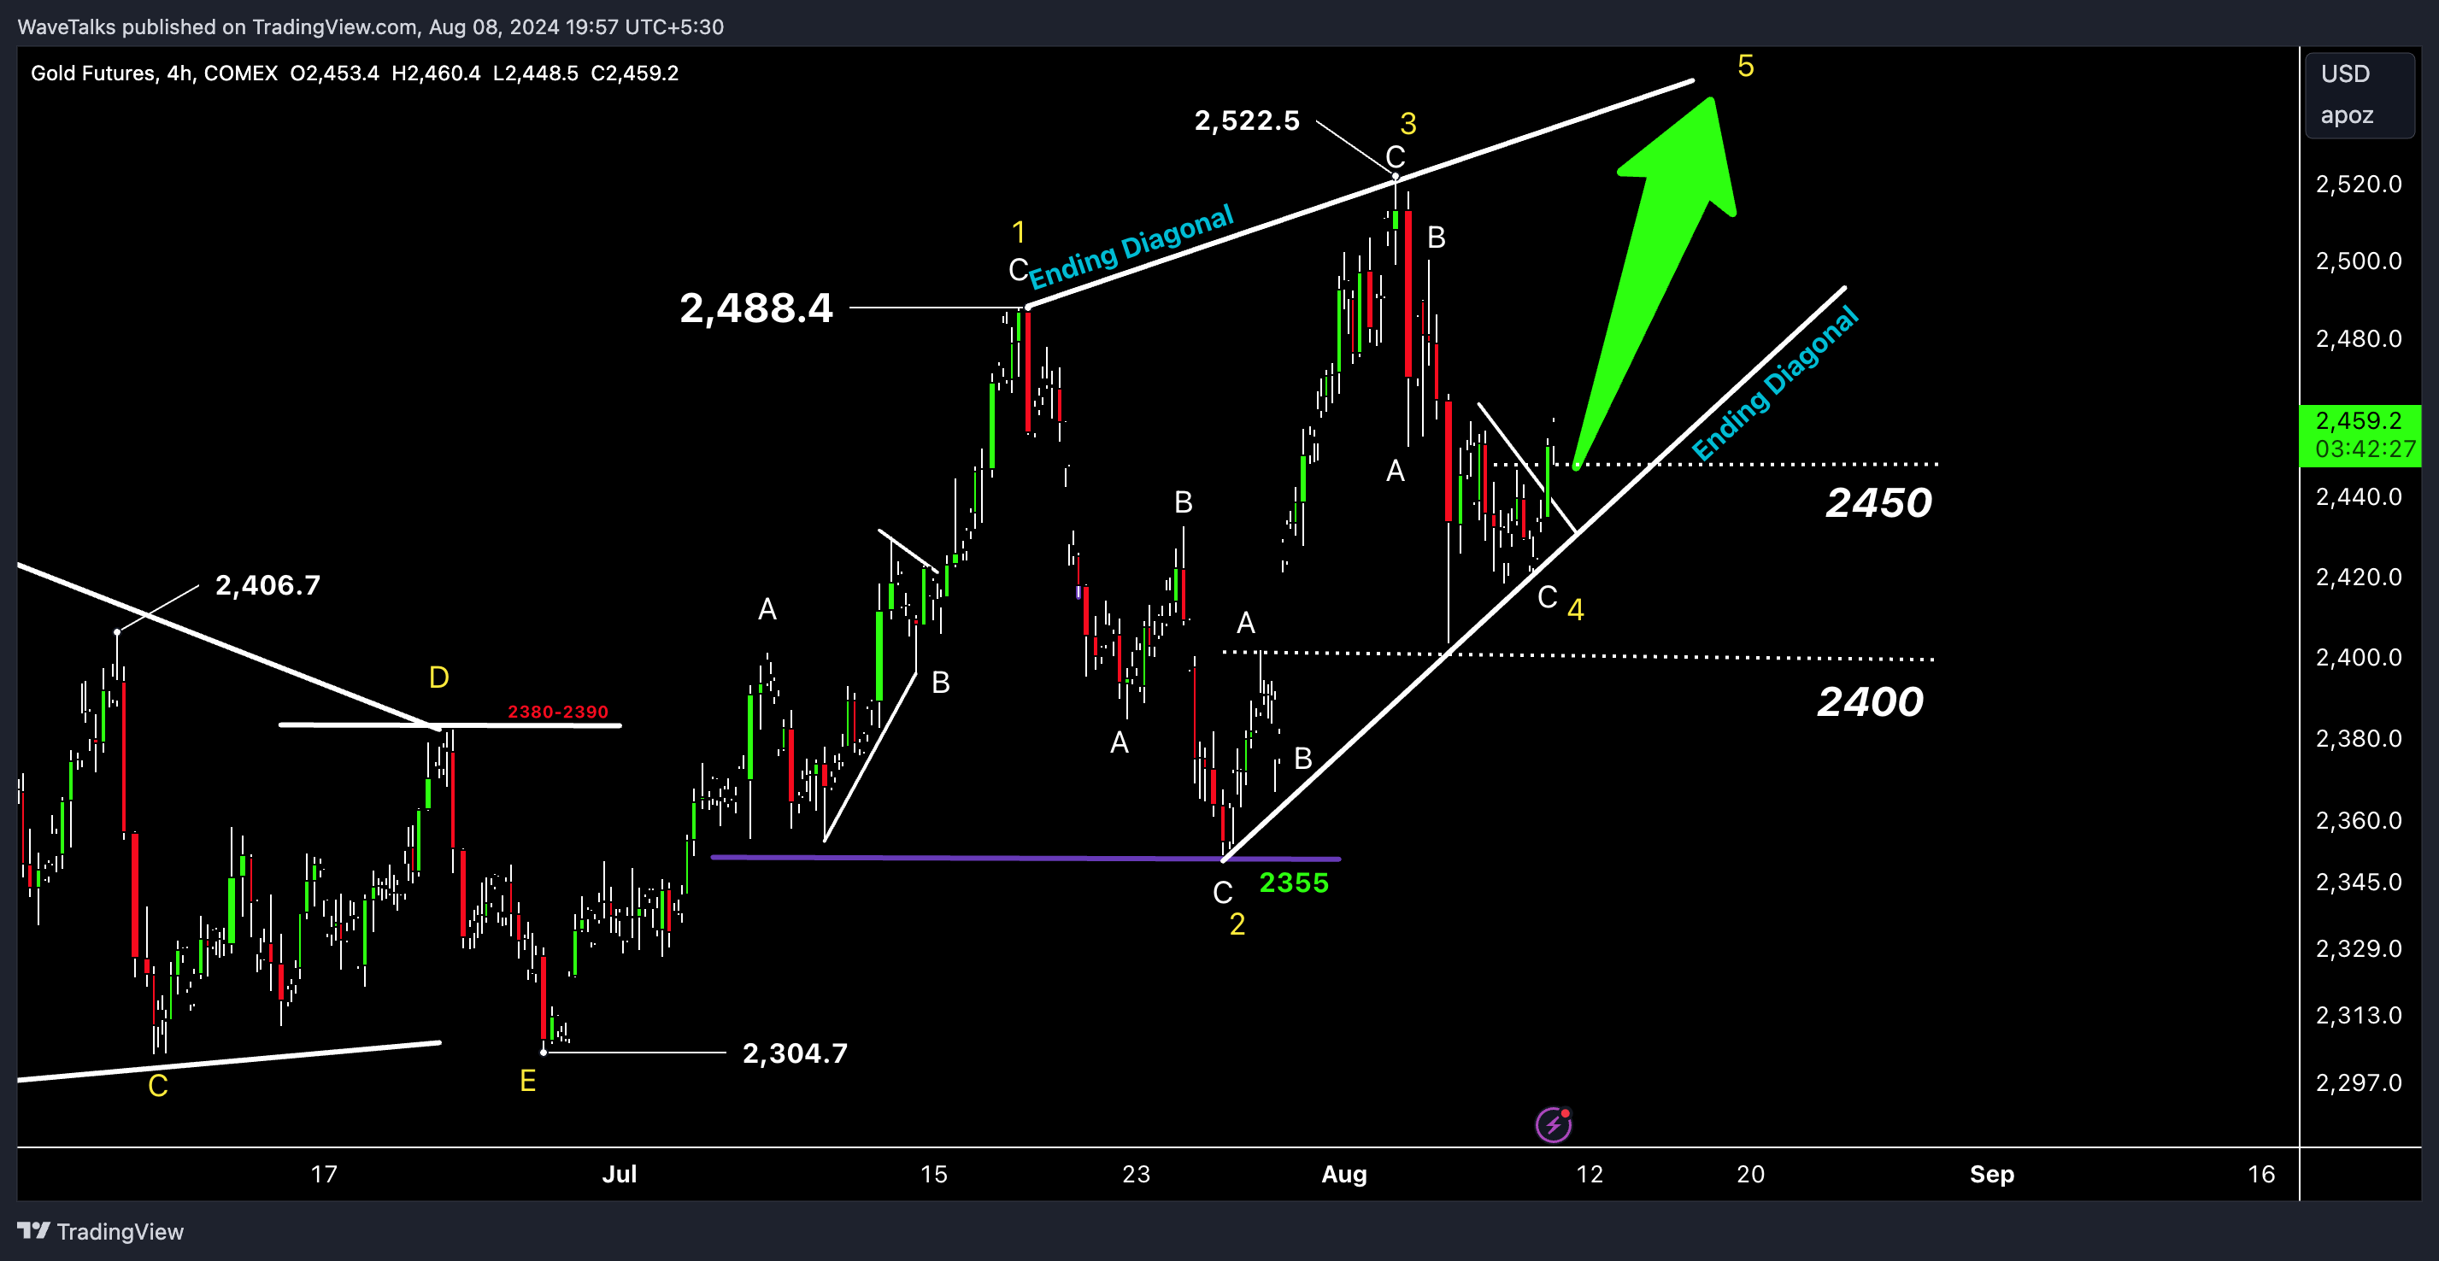Click the yellow wave 3 label

coord(1408,123)
